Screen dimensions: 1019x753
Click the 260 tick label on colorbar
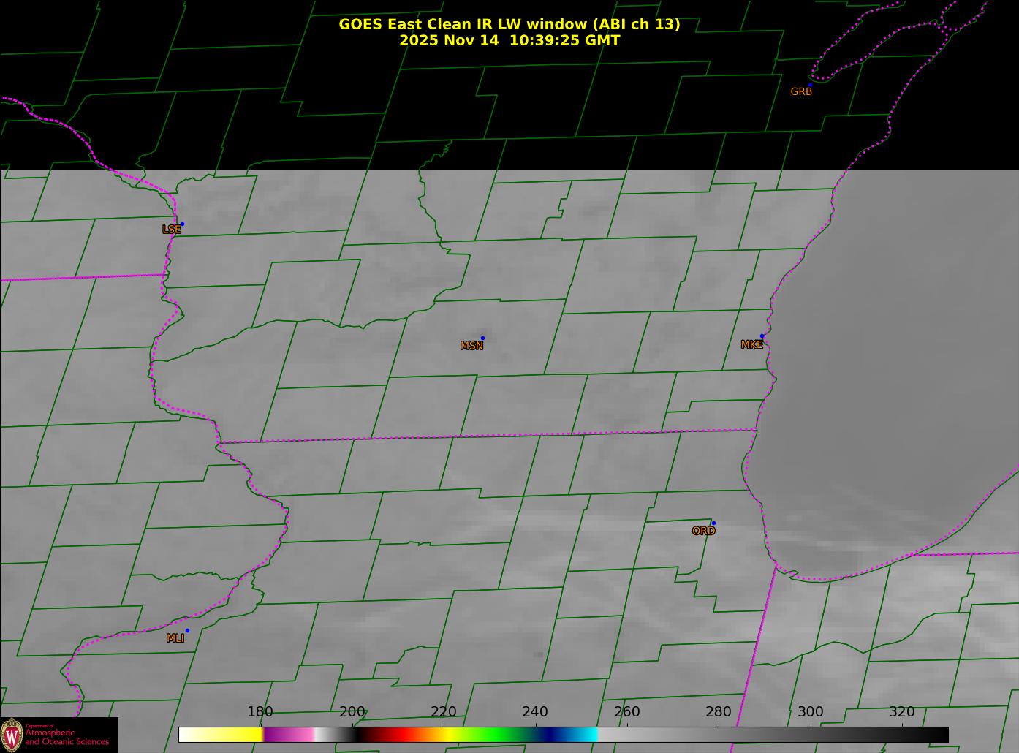click(626, 712)
